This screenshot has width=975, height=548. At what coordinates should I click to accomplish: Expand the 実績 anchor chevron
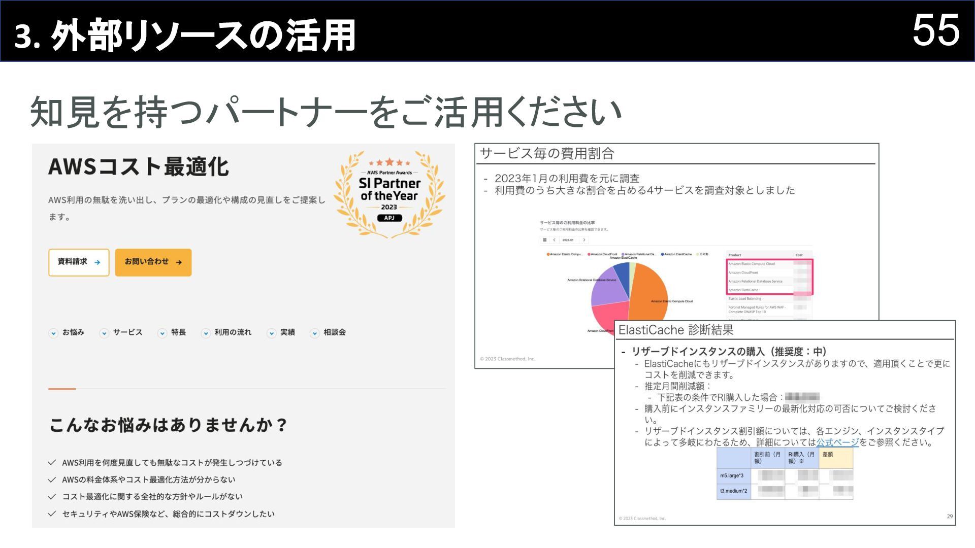[272, 333]
